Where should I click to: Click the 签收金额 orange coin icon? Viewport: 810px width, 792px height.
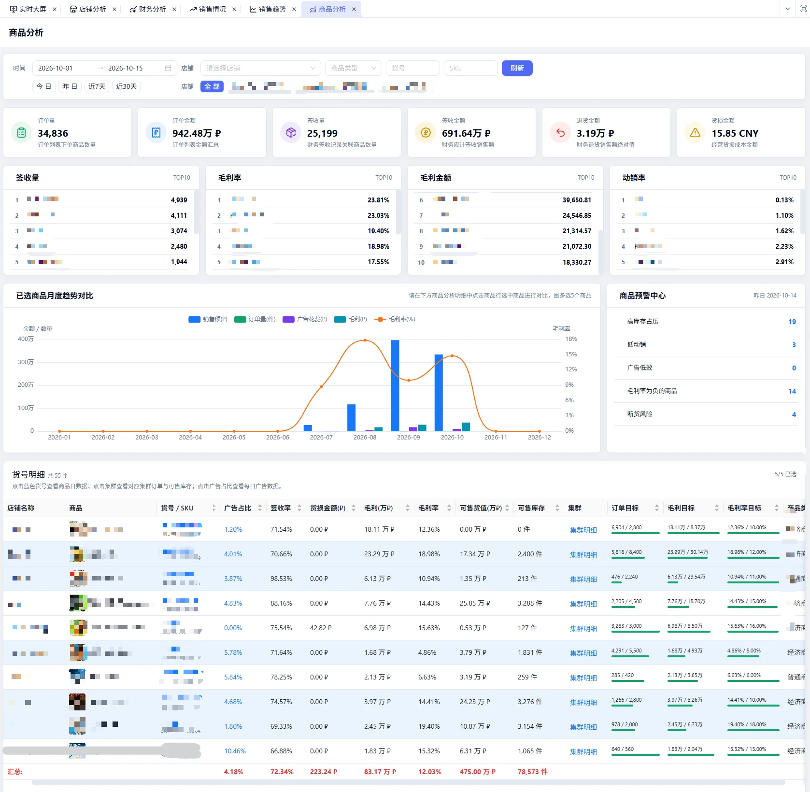click(426, 132)
